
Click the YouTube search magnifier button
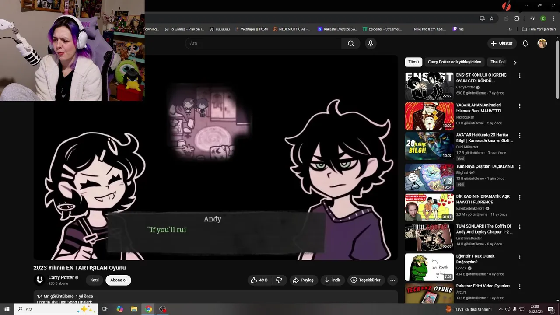click(x=351, y=43)
